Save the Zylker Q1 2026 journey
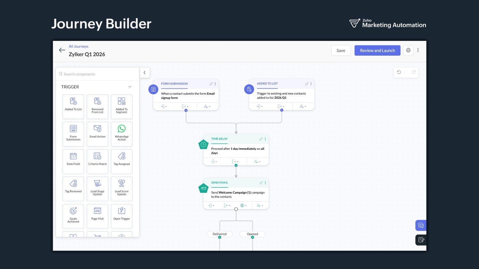479x269 pixels. point(341,50)
